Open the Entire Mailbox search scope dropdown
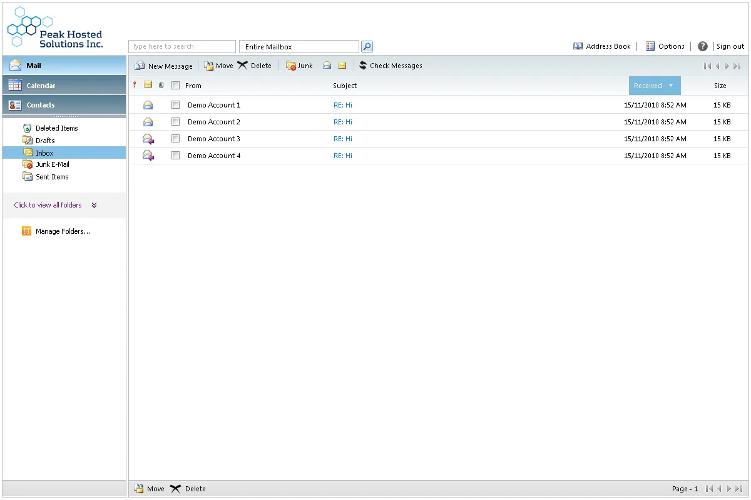The width and height of the screenshot is (751, 500). point(299,47)
